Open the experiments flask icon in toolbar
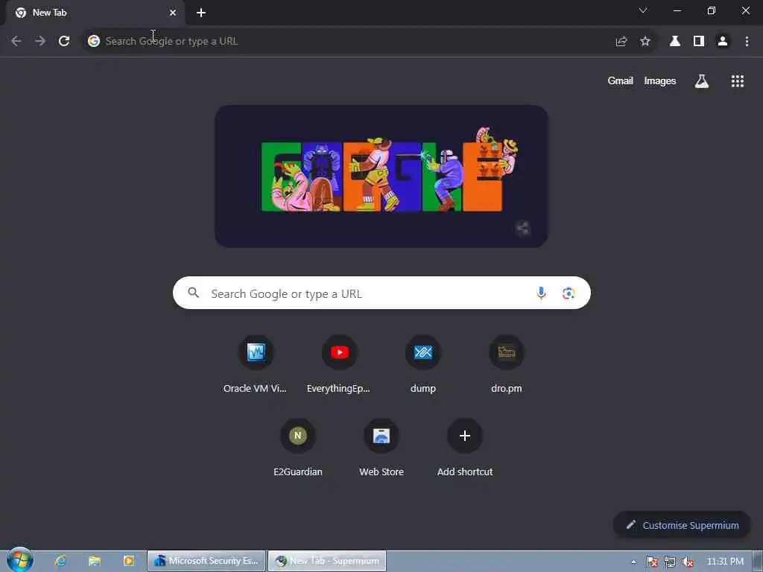This screenshot has width=763, height=572. [x=675, y=42]
